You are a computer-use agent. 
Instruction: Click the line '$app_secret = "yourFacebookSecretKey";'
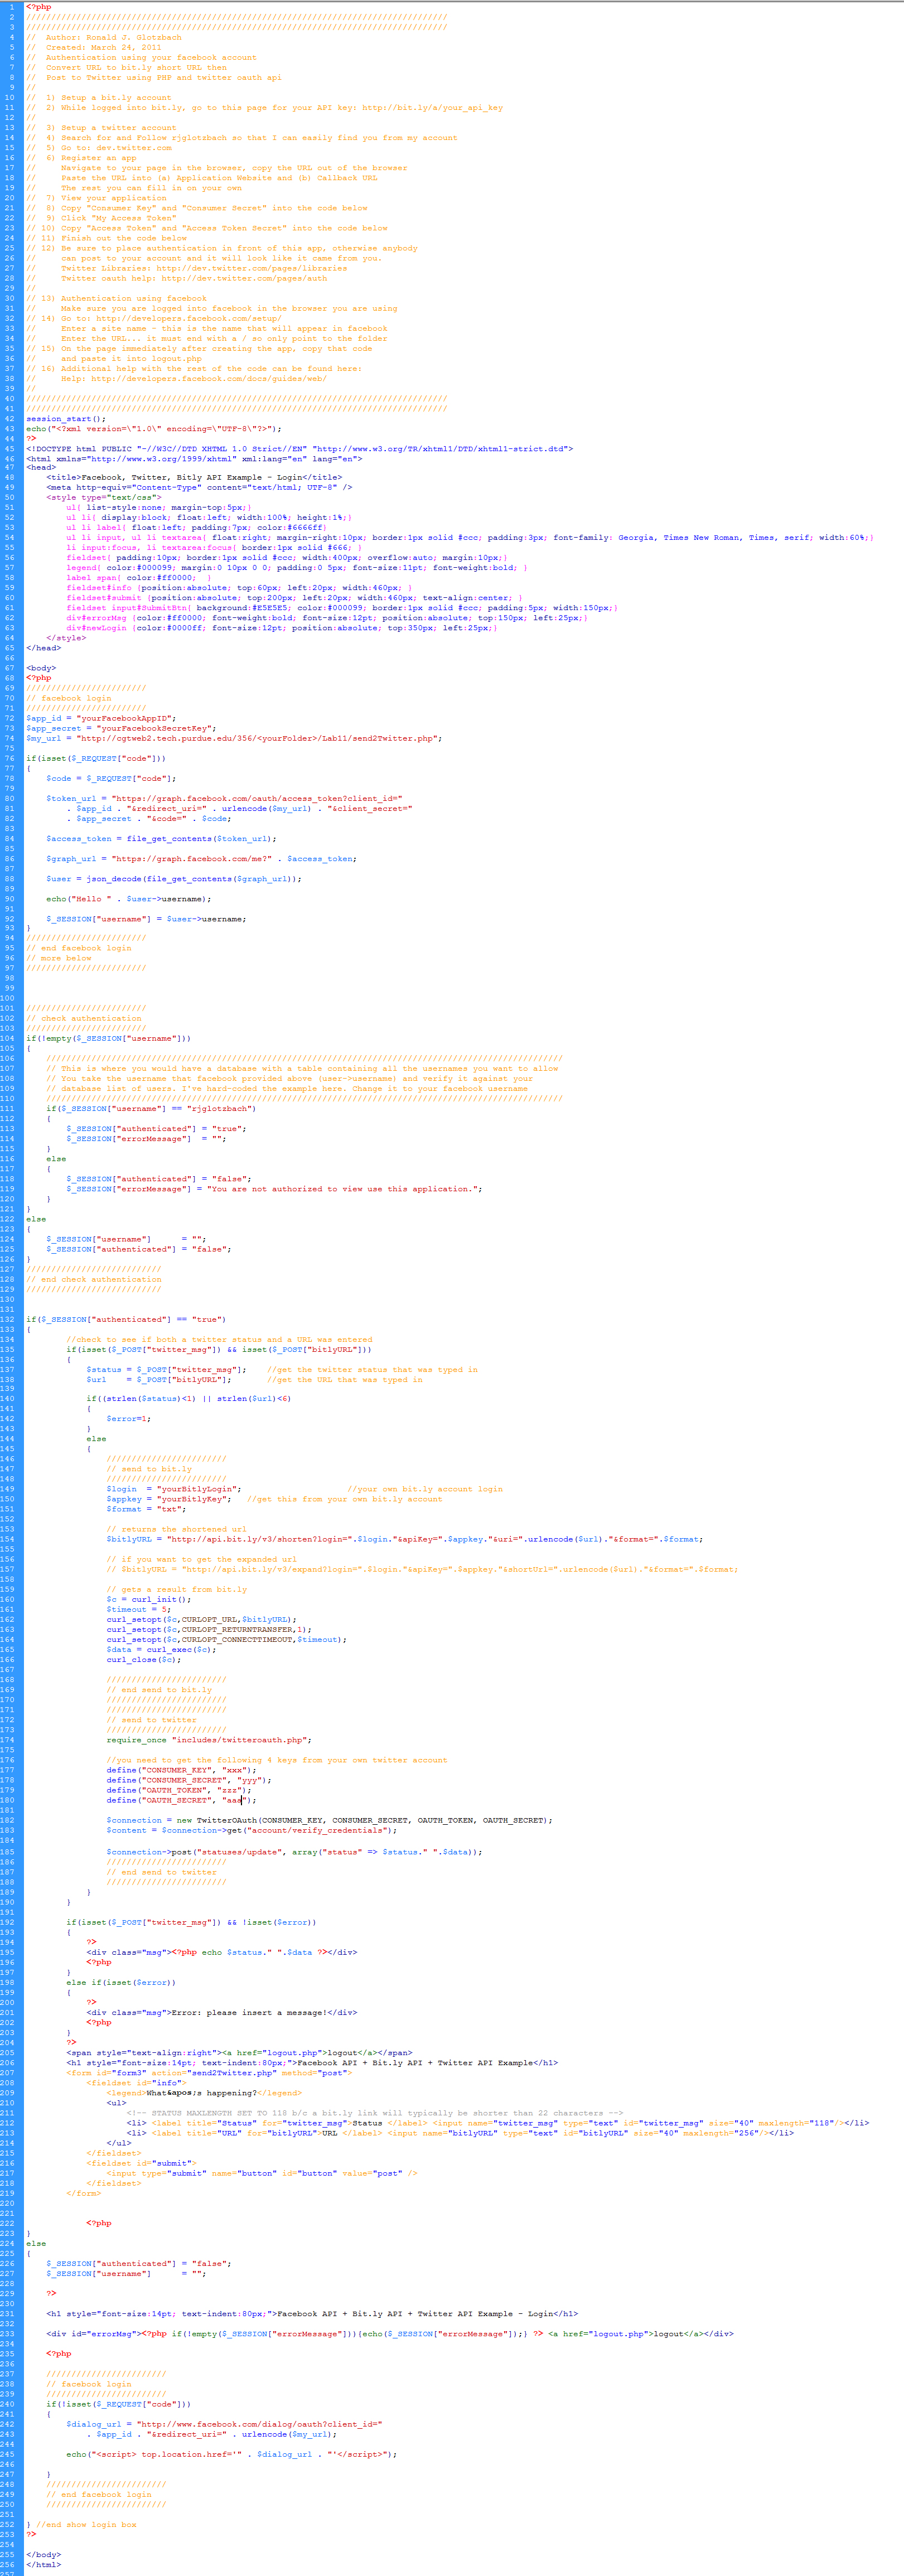(121, 728)
